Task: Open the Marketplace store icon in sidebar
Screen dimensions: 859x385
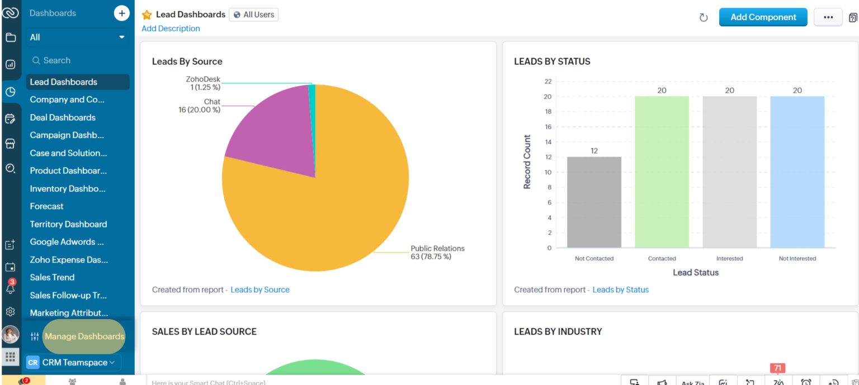Action: coord(10,144)
